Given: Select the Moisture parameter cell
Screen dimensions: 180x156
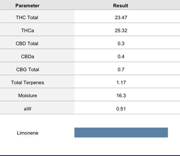Looking at the screenshot, I should [28, 96].
